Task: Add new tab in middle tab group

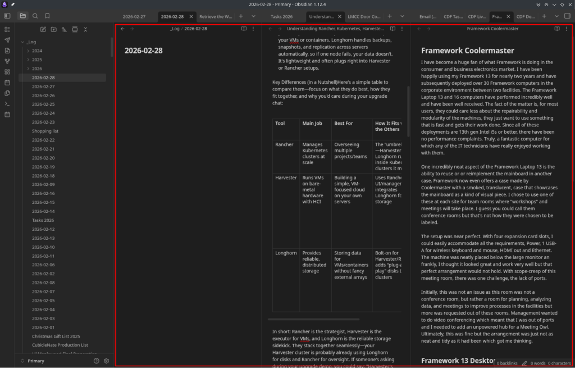Action: pos(390,16)
